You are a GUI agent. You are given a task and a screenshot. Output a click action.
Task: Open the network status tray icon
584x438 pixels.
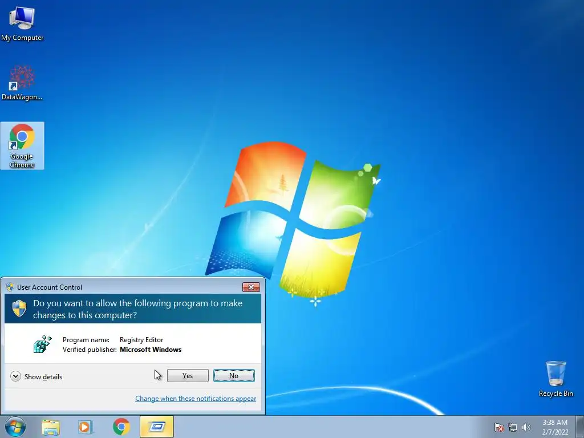[x=513, y=427]
